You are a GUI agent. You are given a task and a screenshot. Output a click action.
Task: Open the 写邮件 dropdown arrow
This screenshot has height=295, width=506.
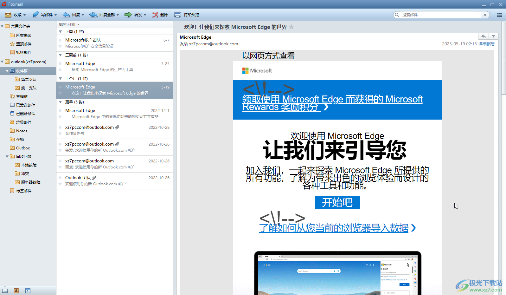55,15
